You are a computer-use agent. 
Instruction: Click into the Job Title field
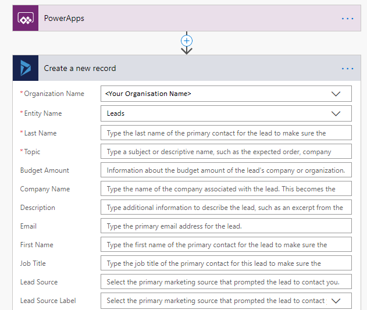point(226,263)
